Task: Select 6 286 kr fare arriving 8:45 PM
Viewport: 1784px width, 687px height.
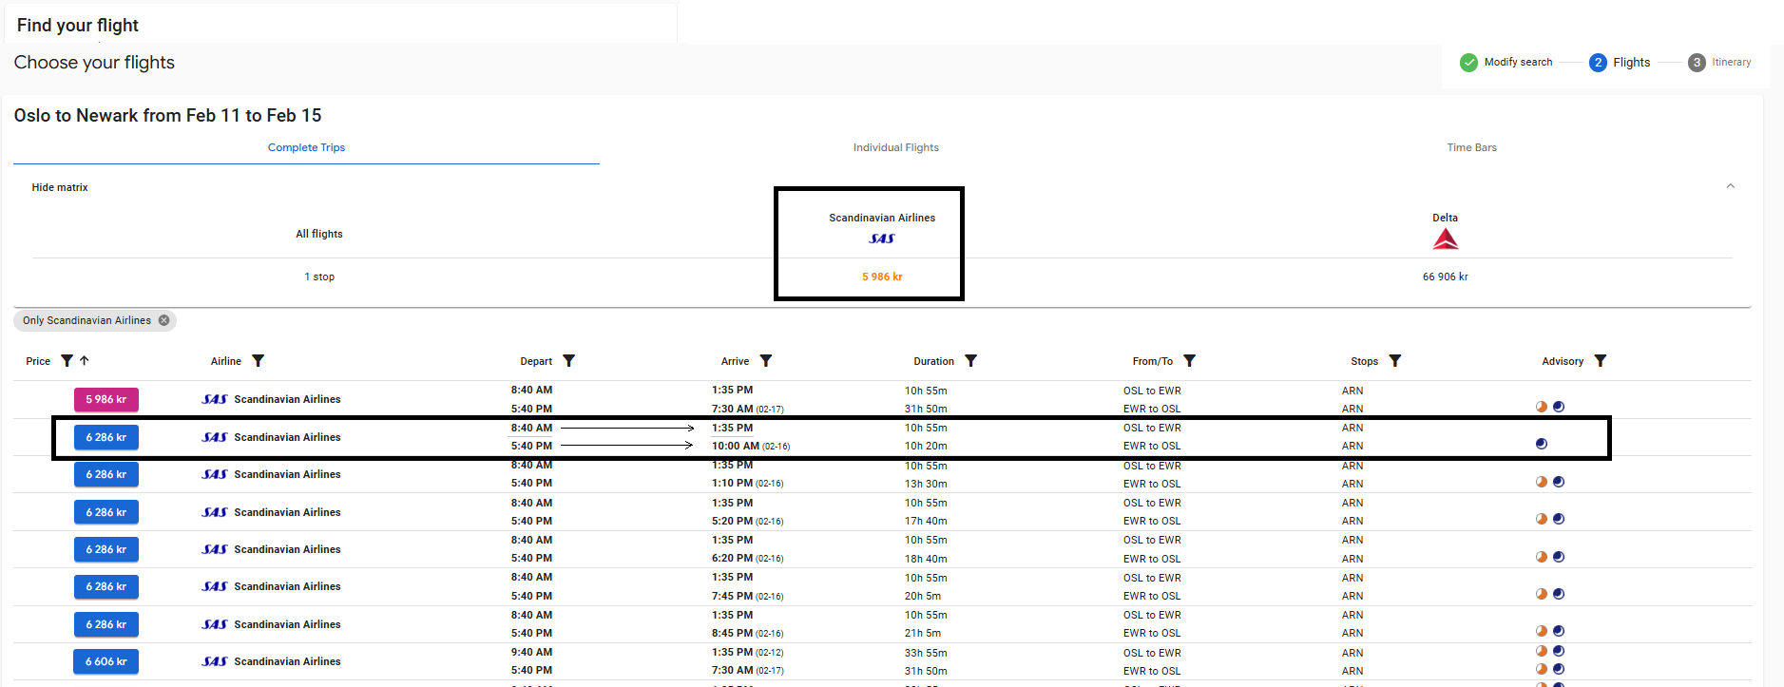Action: [106, 624]
